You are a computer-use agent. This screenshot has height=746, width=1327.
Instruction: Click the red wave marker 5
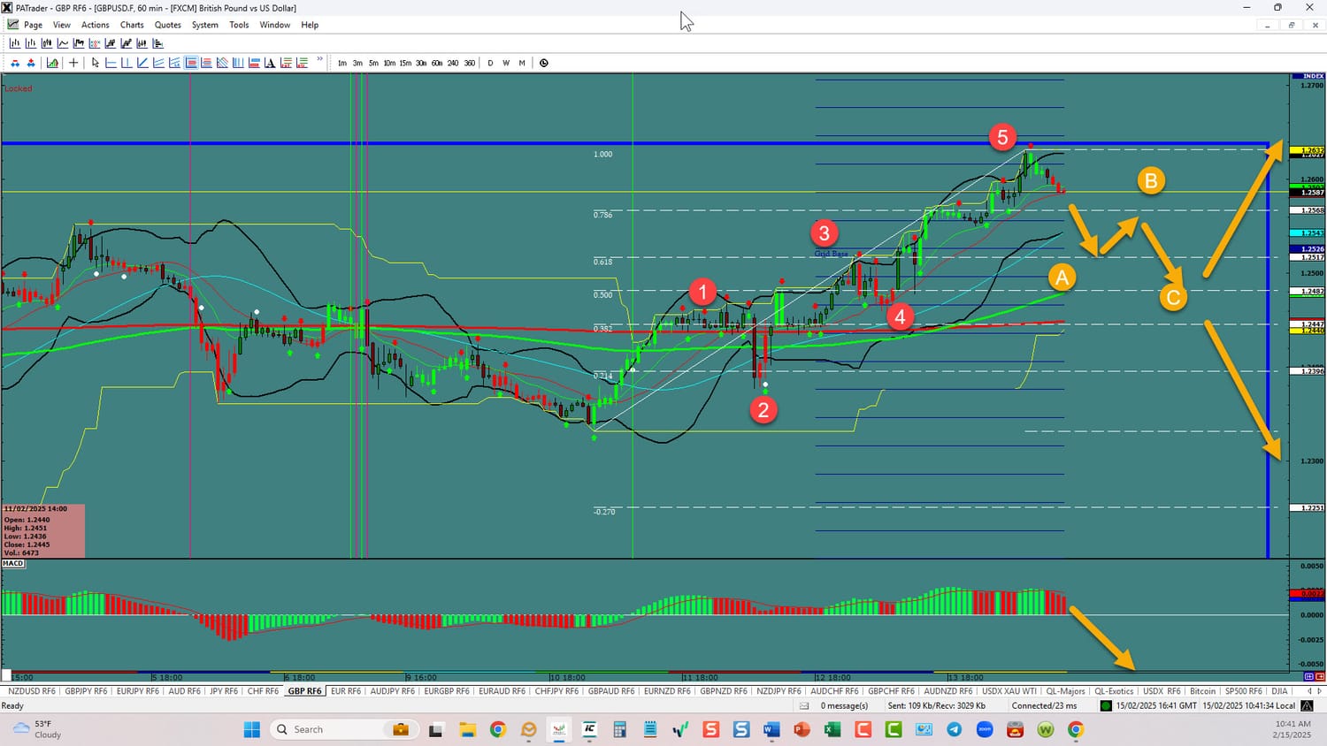(1002, 137)
